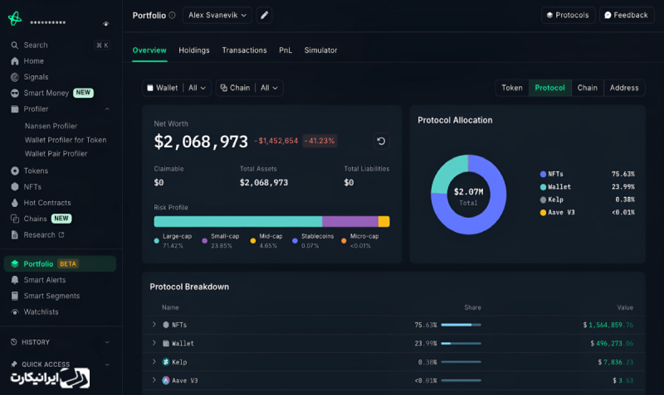
Task: Click the NFTs hexagon sidebar icon
Action: click(15, 186)
